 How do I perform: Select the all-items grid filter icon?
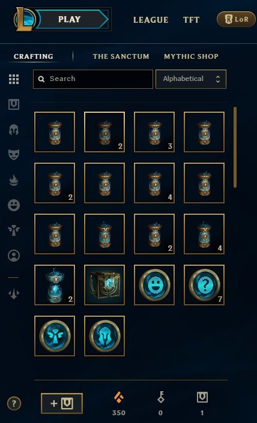14,79
